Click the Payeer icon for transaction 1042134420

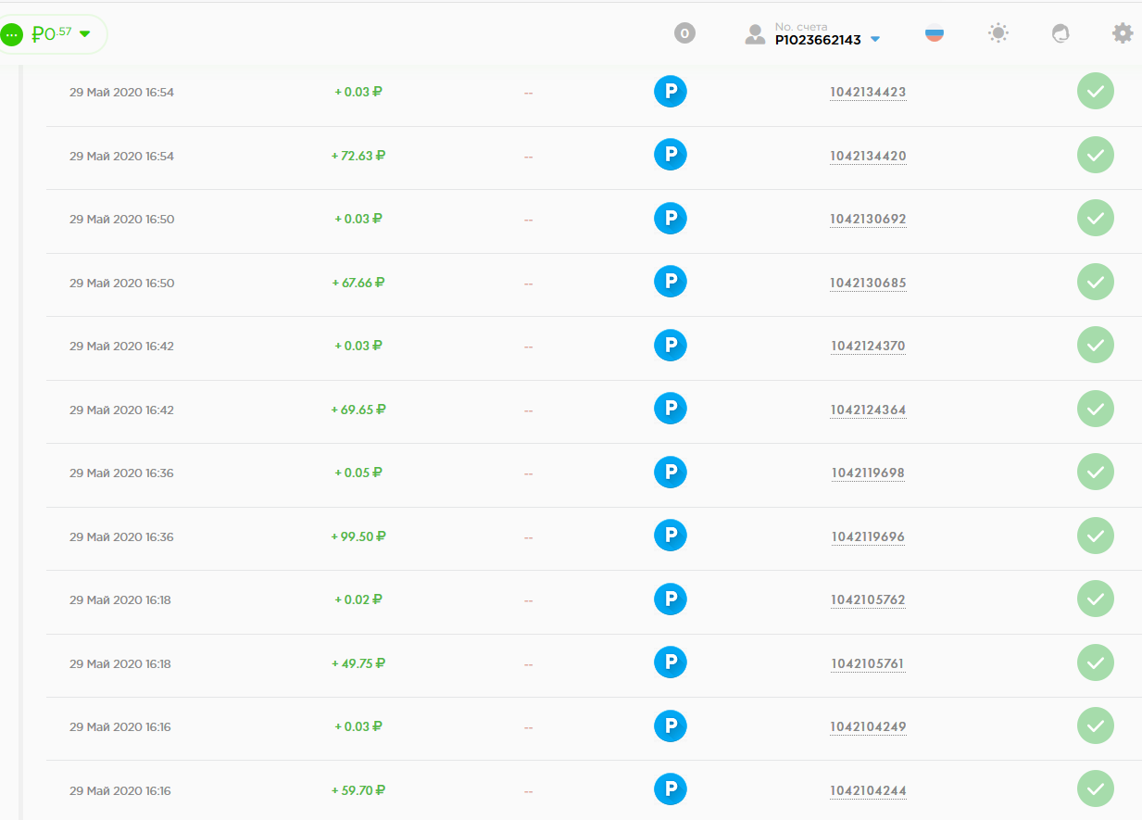(x=671, y=155)
